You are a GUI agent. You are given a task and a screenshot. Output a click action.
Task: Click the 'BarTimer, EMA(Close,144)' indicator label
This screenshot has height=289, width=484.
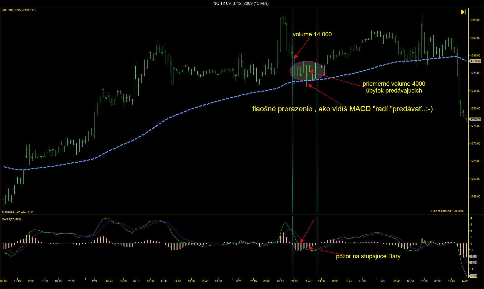(x=19, y=10)
